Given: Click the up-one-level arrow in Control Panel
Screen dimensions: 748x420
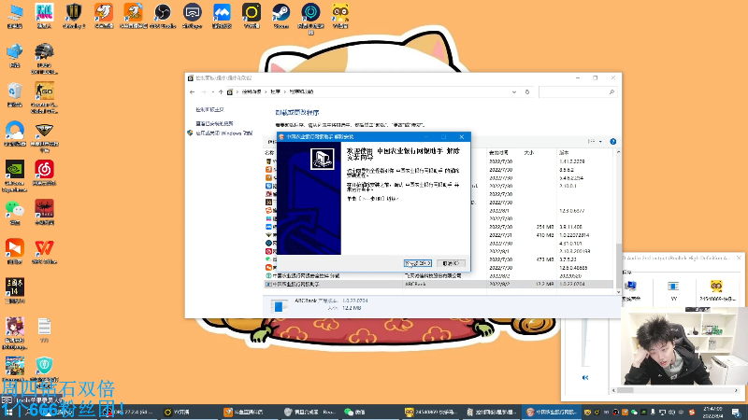Looking at the screenshot, I should tap(221, 91).
